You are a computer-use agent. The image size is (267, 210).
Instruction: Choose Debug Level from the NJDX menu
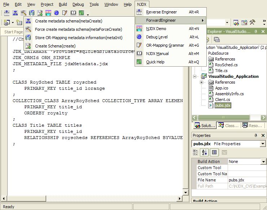click(171, 37)
